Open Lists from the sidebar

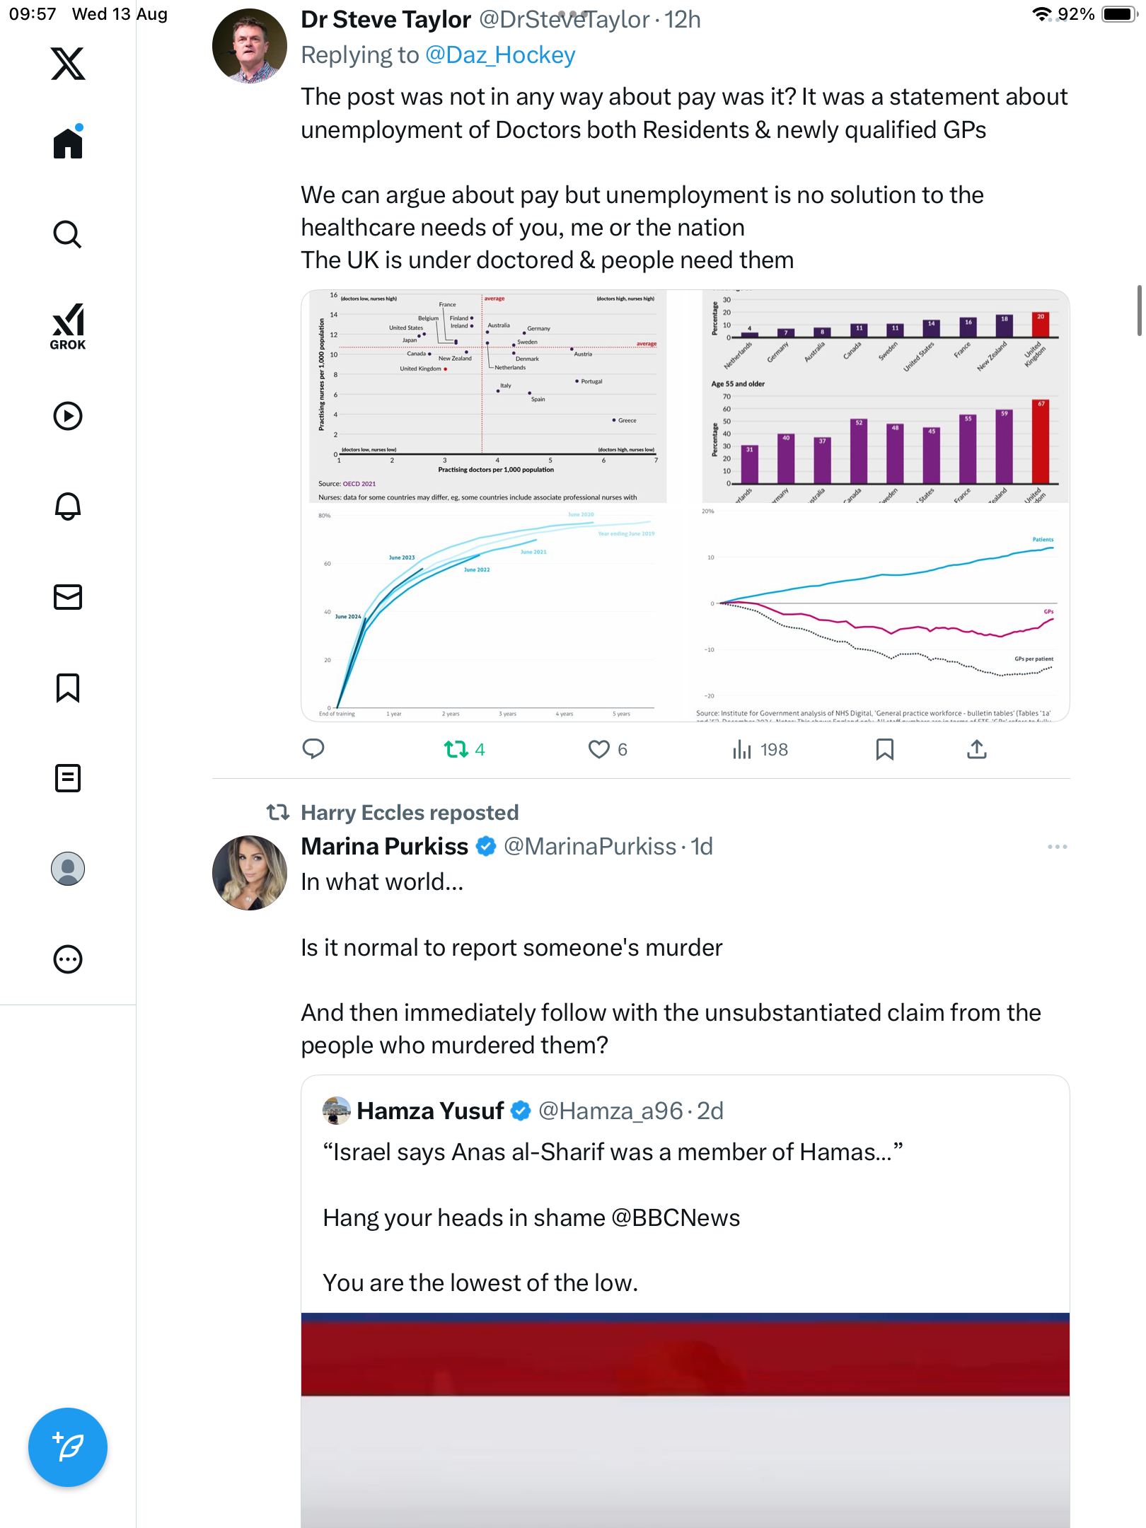[x=68, y=778]
